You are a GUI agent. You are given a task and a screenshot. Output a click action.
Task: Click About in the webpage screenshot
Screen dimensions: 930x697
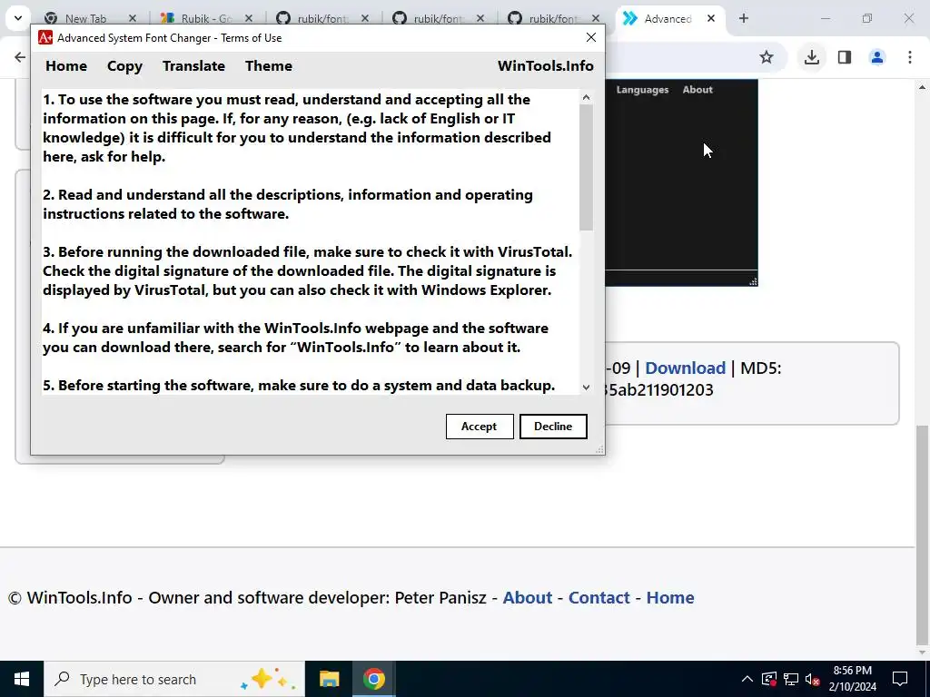pos(697,90)
